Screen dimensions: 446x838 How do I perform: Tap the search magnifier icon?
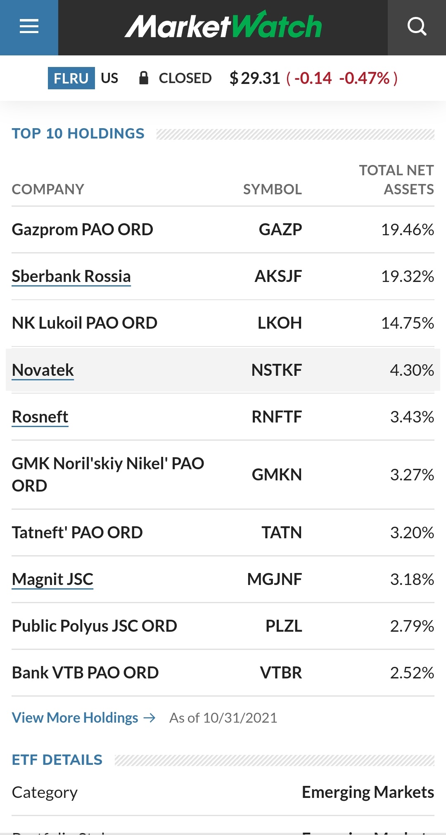click(x=417, y=27)
